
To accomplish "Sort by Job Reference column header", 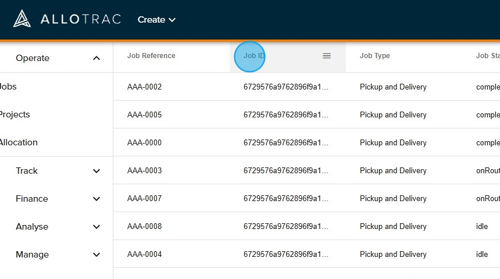I will point(151,56).
